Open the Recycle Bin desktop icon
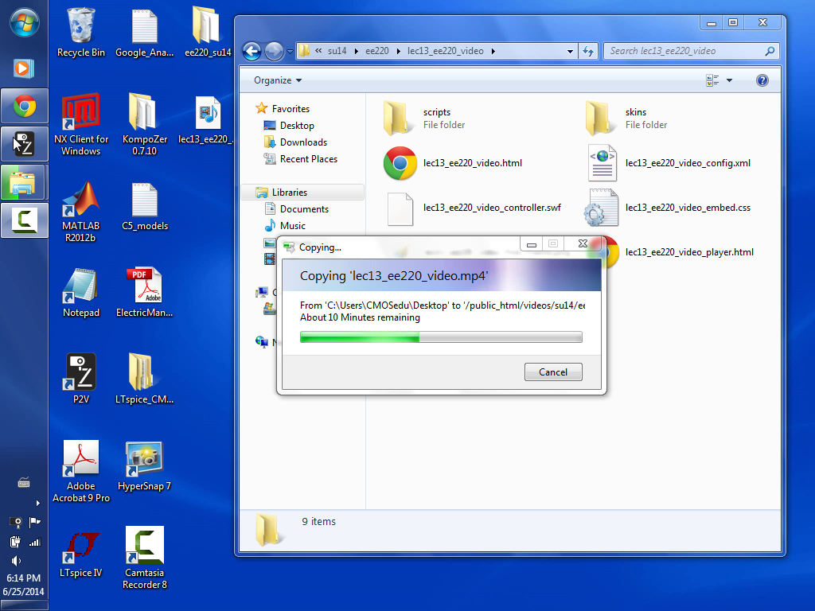815x611 pixels. [x=80, y=32]
